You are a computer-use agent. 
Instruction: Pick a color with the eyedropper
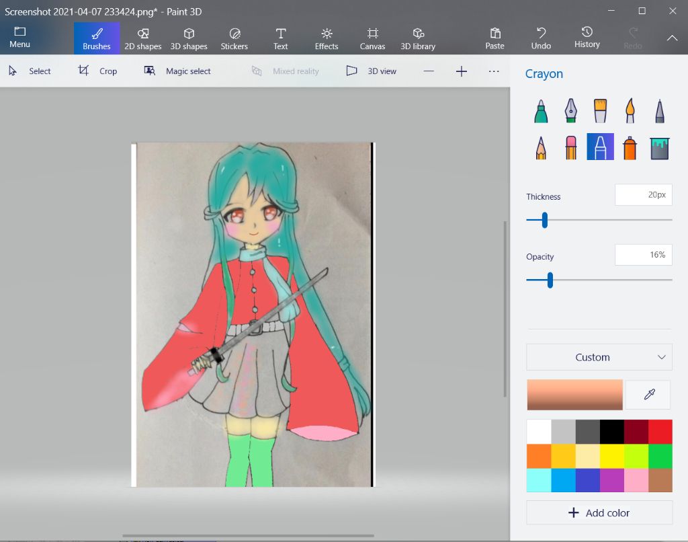pos(649,395)
